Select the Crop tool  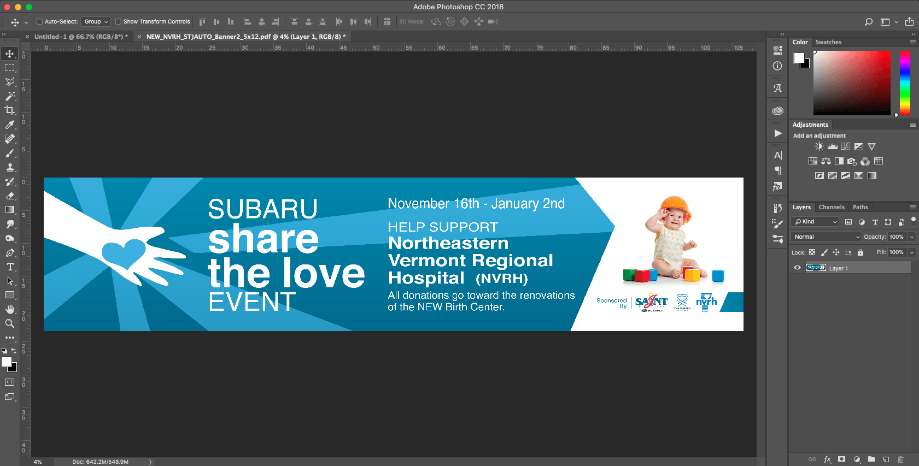(x=10, y=110)
